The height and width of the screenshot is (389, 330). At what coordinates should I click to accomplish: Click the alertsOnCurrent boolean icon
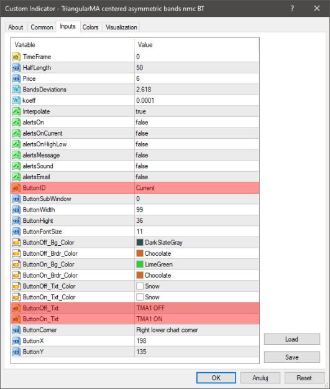pyautogui.click(x=16, y=133)
